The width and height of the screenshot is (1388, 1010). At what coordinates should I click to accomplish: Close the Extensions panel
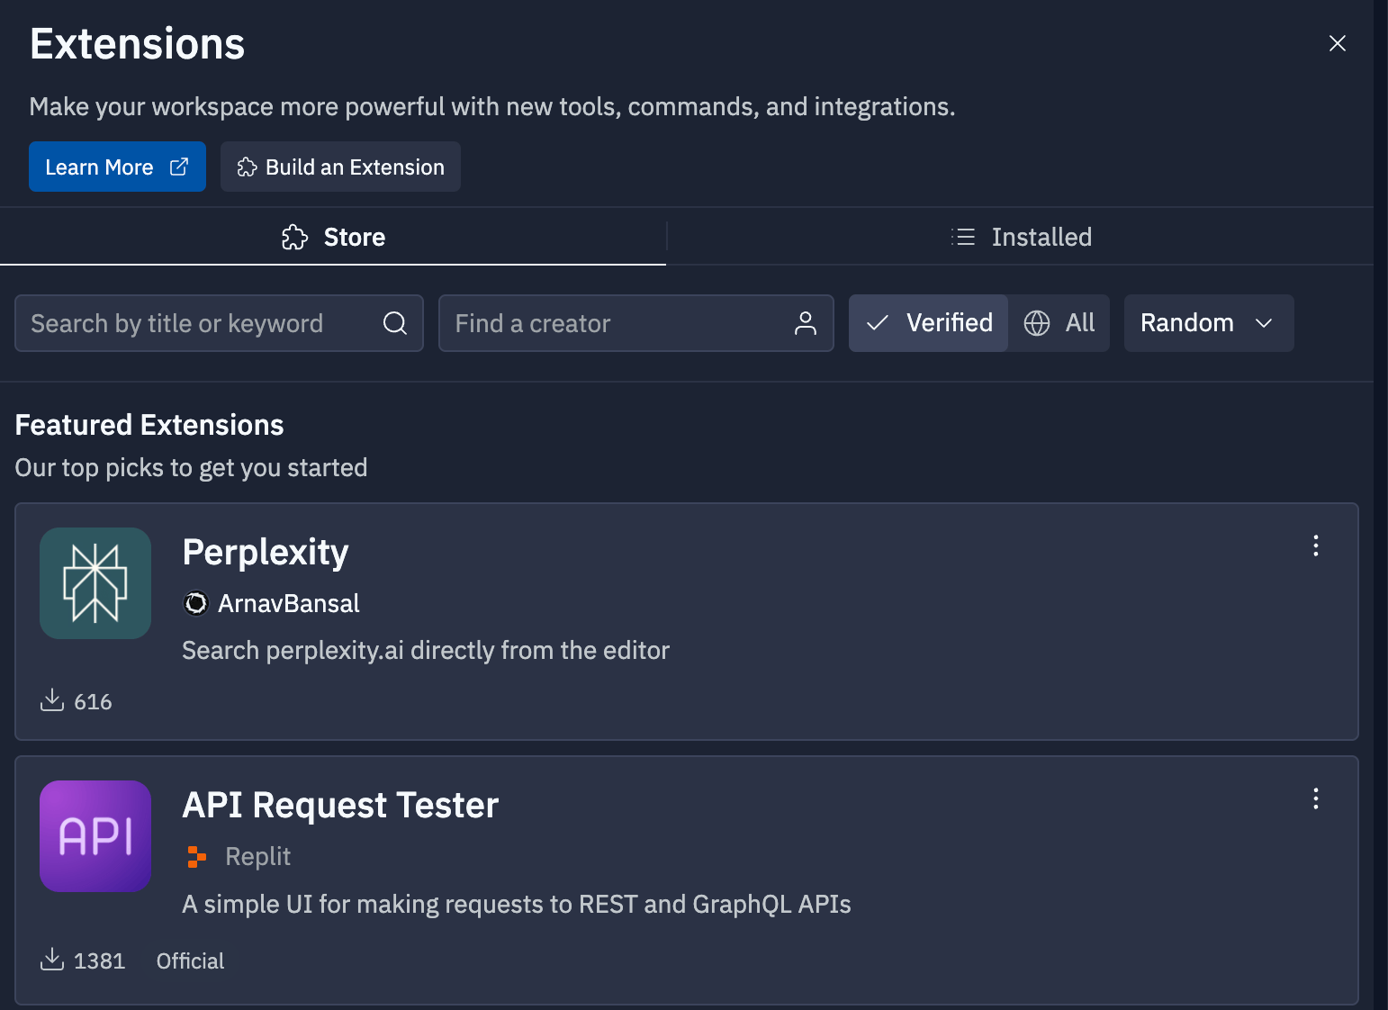pos(1338,43)
